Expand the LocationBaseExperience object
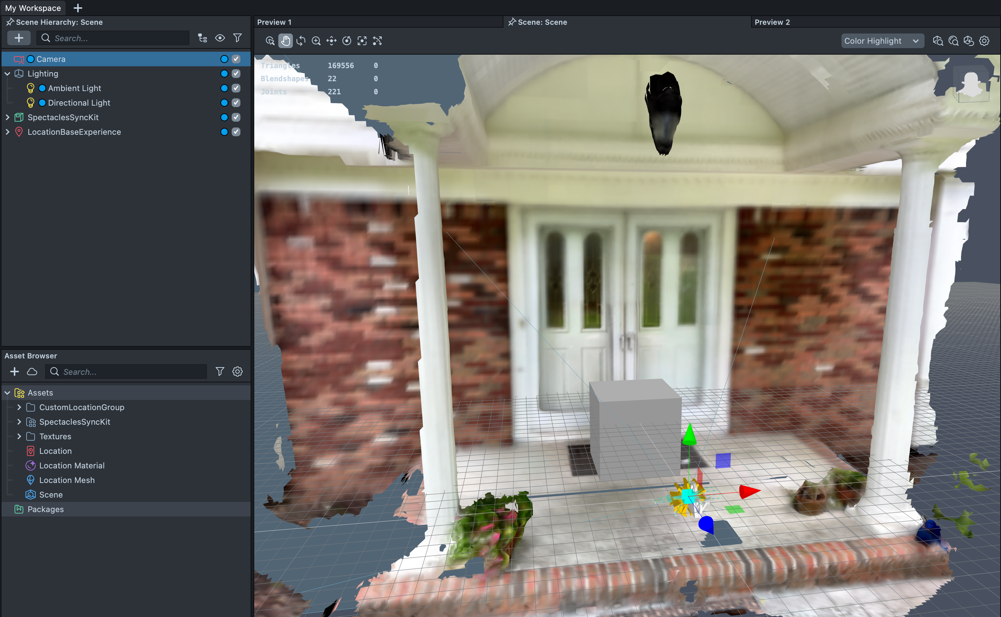Screen dimensions: 1001x617 coord(7,132)
